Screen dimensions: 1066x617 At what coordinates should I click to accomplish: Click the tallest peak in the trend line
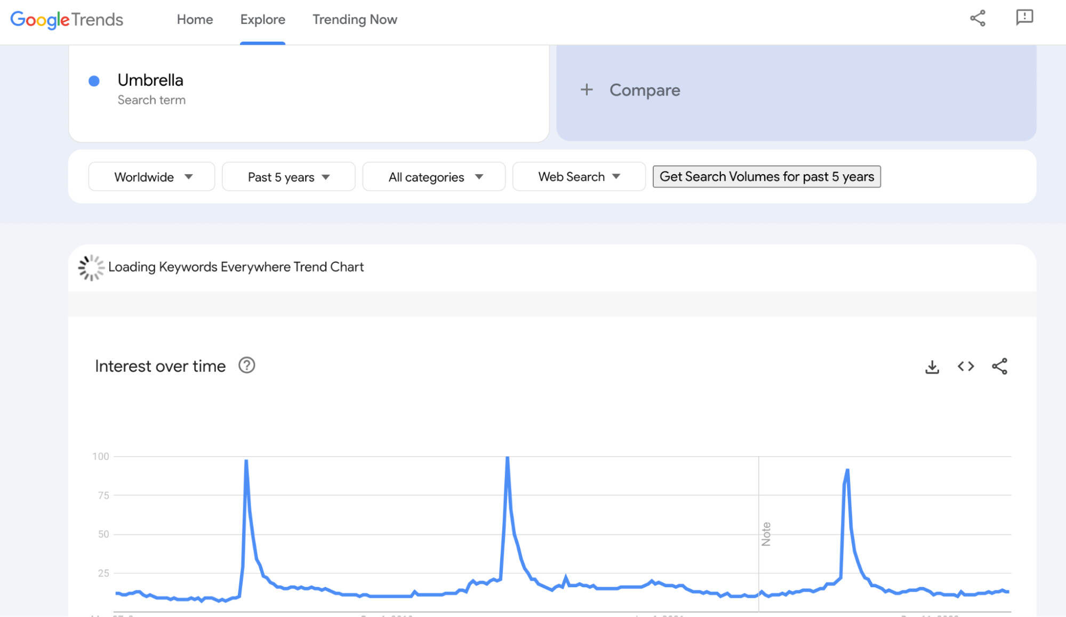507,458
